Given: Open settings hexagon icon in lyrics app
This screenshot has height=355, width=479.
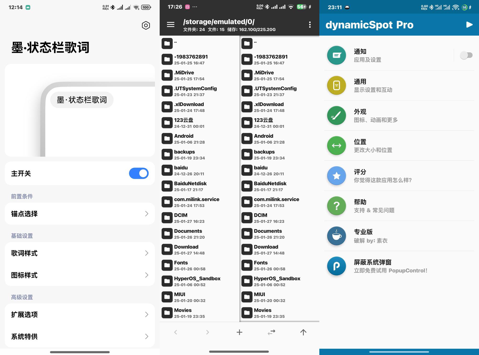Looking at the screenshot, I should pyautogui.click(x=146, y=25).
